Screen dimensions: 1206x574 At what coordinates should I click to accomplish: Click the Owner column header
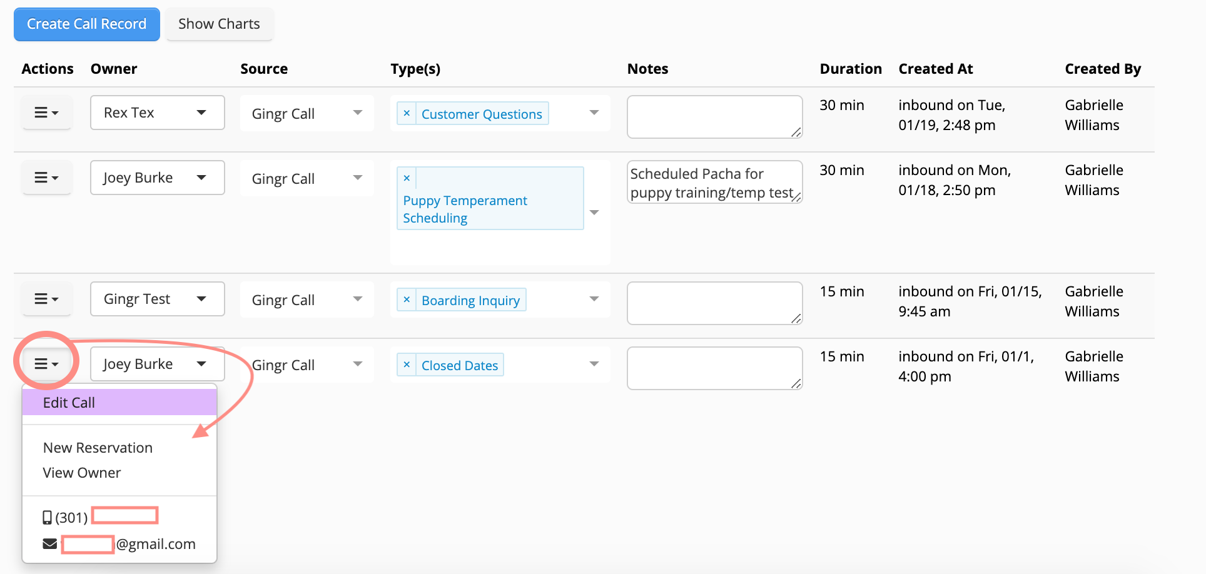114,69
